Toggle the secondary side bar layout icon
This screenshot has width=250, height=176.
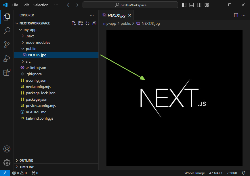click(199, 5)
